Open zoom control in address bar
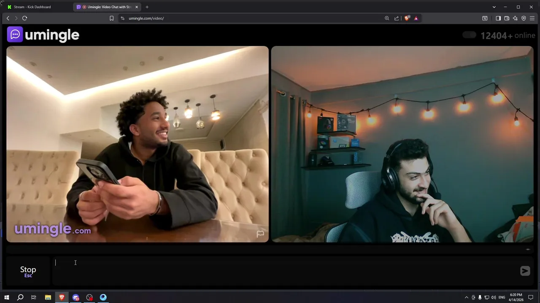540x303 pixels. tap(387, 18)
